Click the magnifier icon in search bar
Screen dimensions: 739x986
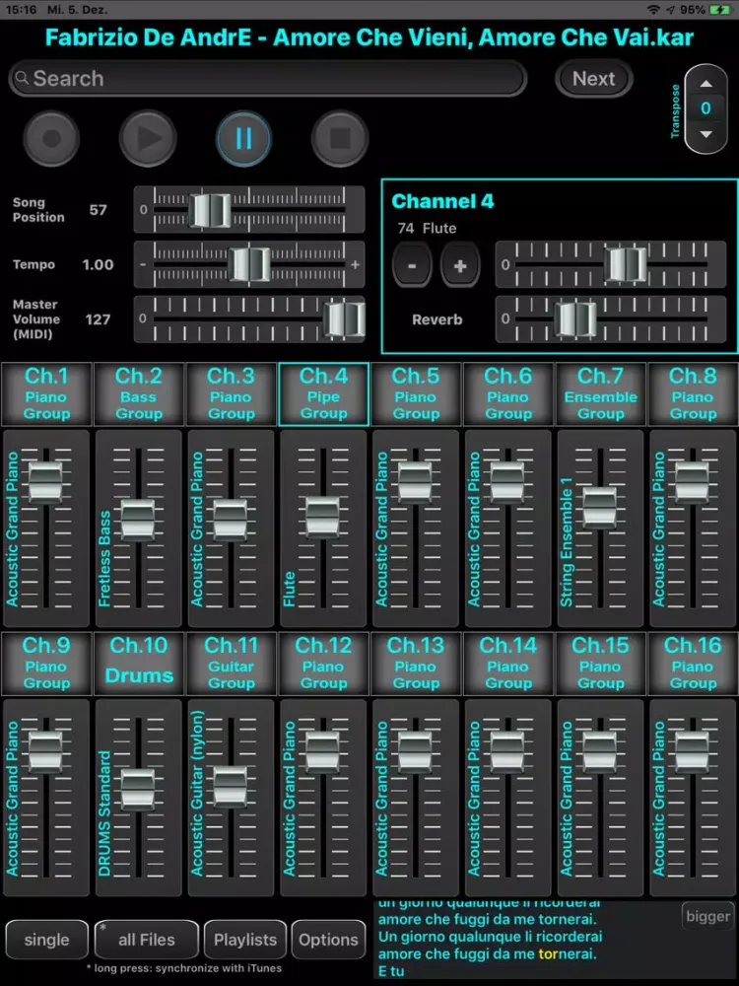tap(22, 78)
